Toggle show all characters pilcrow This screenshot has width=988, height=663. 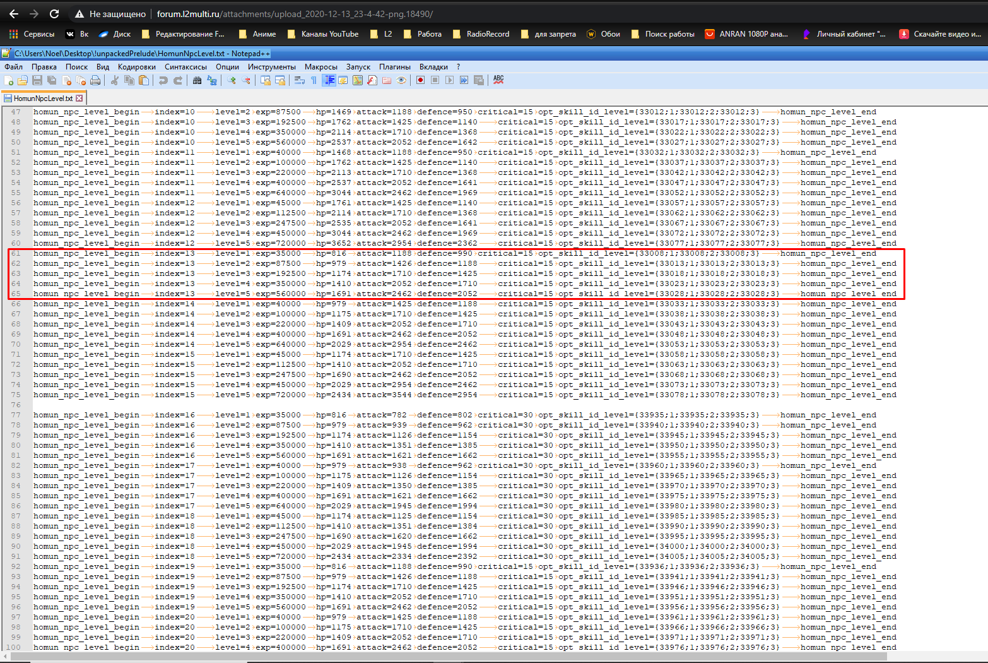pyautogui.click(x=314, y=80)
